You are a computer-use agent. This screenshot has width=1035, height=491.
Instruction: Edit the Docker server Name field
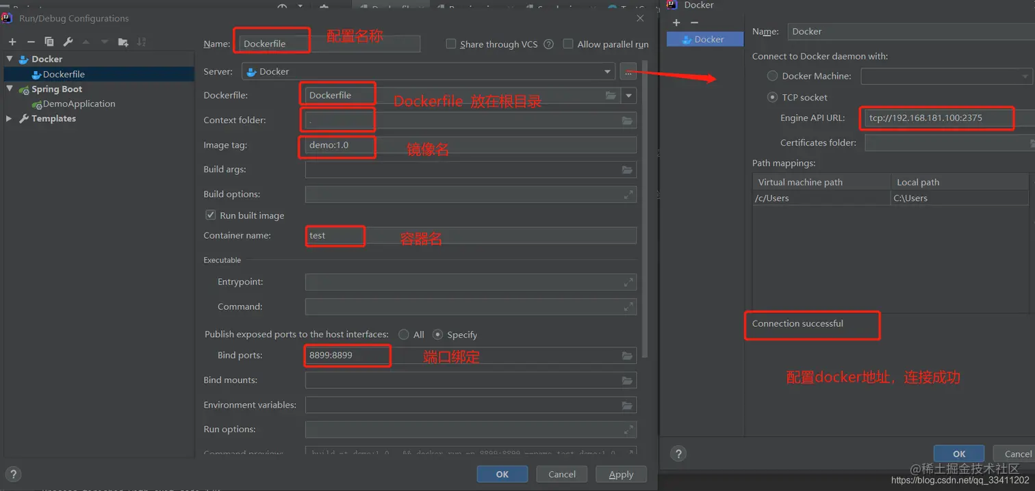point(911,31)
